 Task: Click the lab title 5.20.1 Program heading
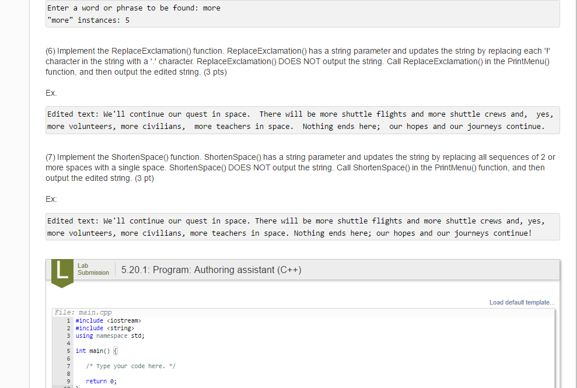click(x=211, y=270)
